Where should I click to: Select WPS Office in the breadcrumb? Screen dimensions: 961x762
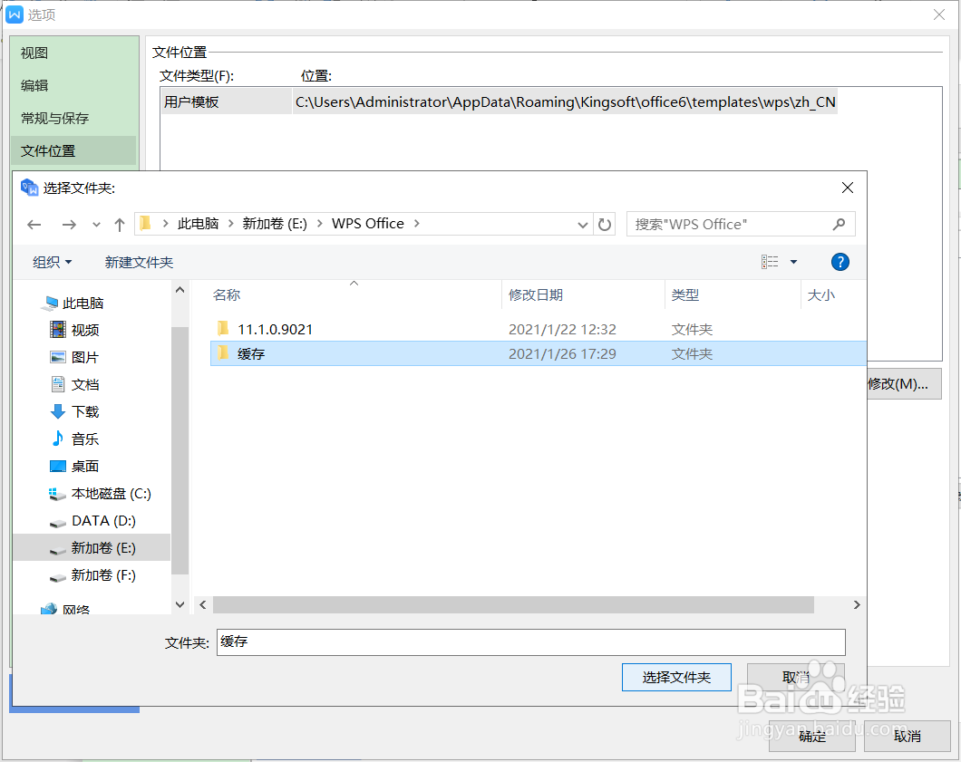point(368,224)
